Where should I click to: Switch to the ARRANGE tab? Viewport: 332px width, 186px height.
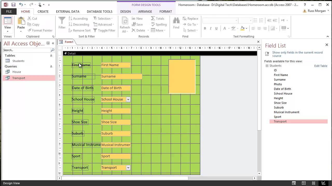tap(145, 11)
